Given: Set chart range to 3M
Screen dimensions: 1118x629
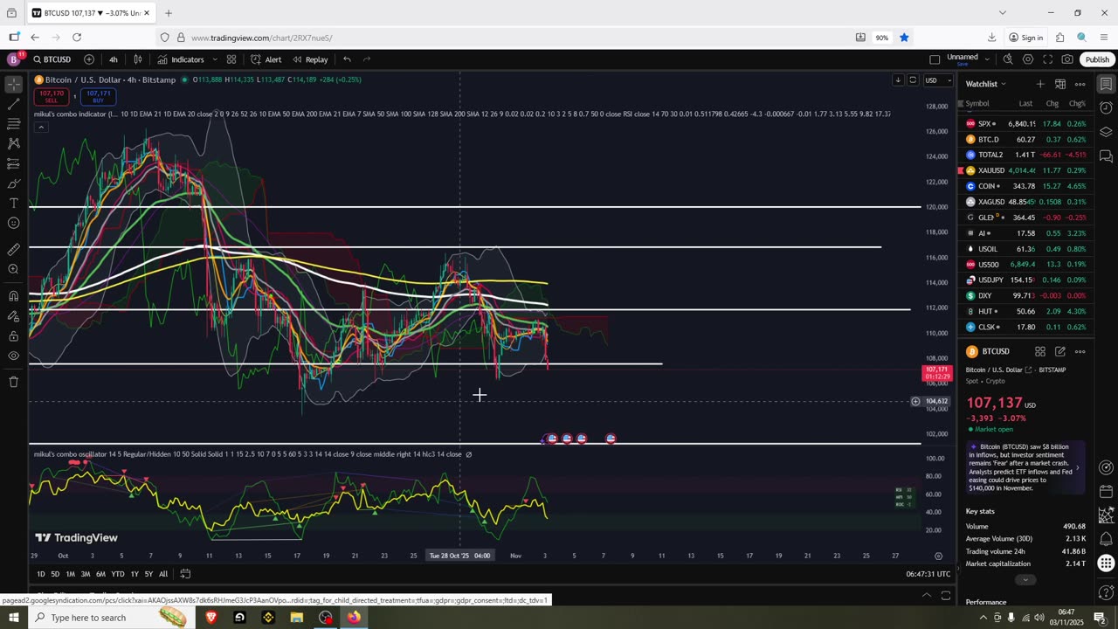Looking at the screenshot, I should 86,574.
